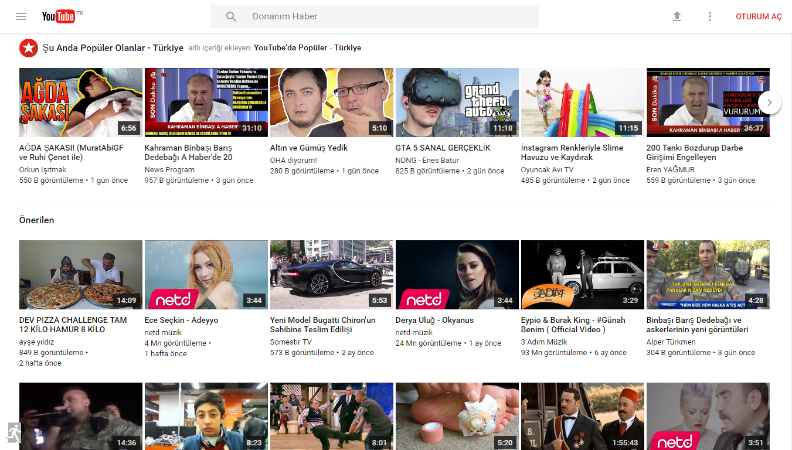
Task: Open the Altın ve Gümüş Yedik thumbnail
Action: pos(332,103)
